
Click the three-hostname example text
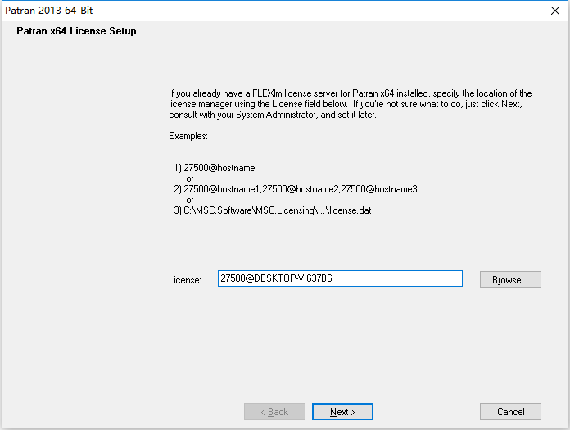[x=301, y=189]
